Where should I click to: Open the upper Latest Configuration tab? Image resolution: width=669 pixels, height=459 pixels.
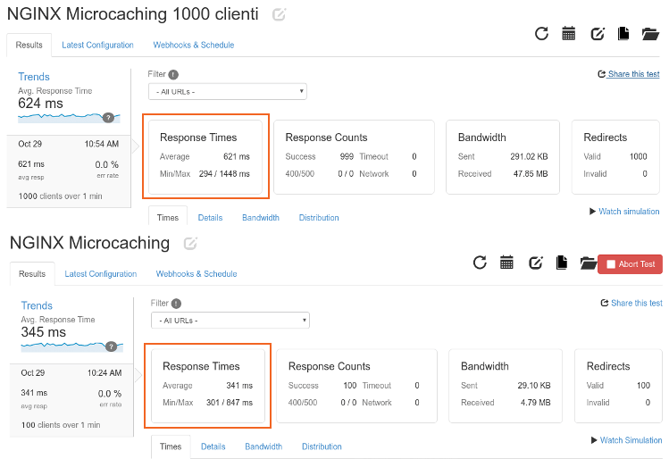click(97, 45)
